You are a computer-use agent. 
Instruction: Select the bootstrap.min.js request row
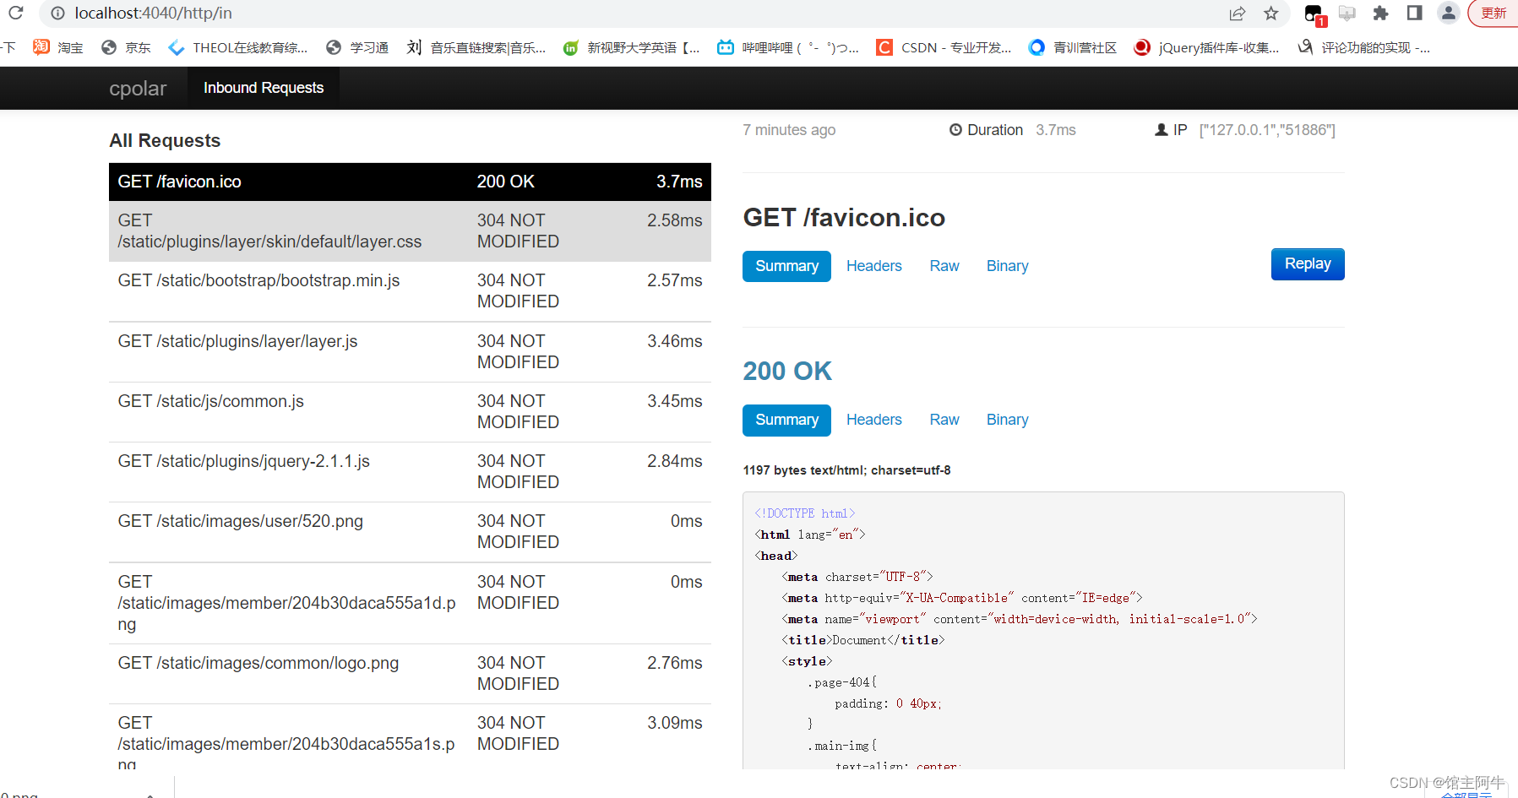coord(410,291)
